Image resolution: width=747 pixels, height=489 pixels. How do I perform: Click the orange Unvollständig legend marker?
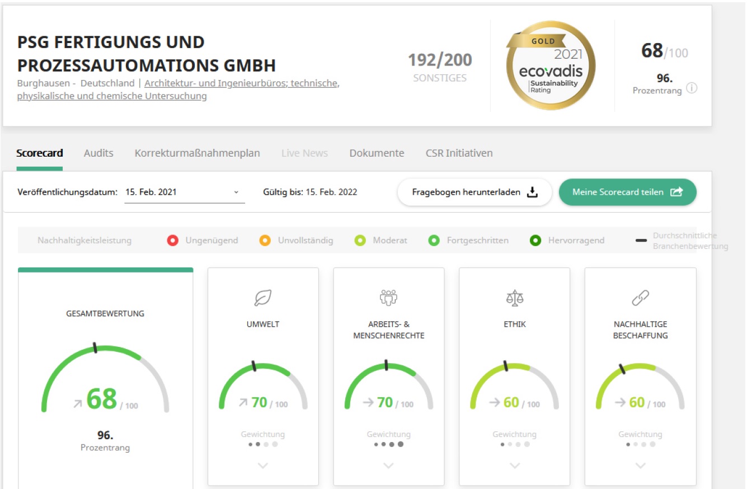pos(265,241)
